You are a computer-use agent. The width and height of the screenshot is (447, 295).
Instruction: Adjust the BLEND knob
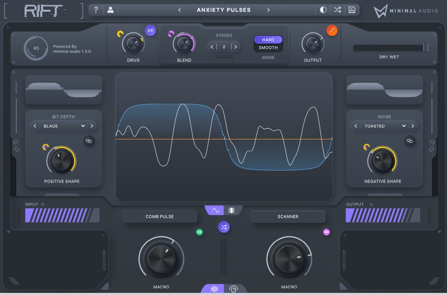184,43
